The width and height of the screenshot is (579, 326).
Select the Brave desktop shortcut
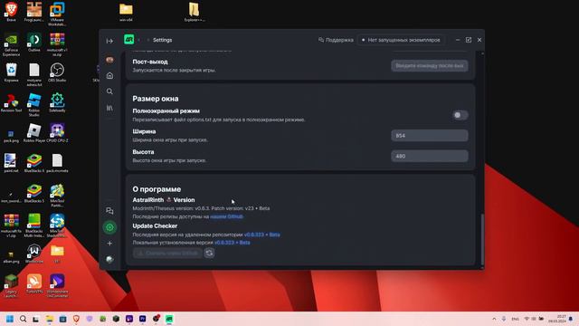tap(11, 12)
